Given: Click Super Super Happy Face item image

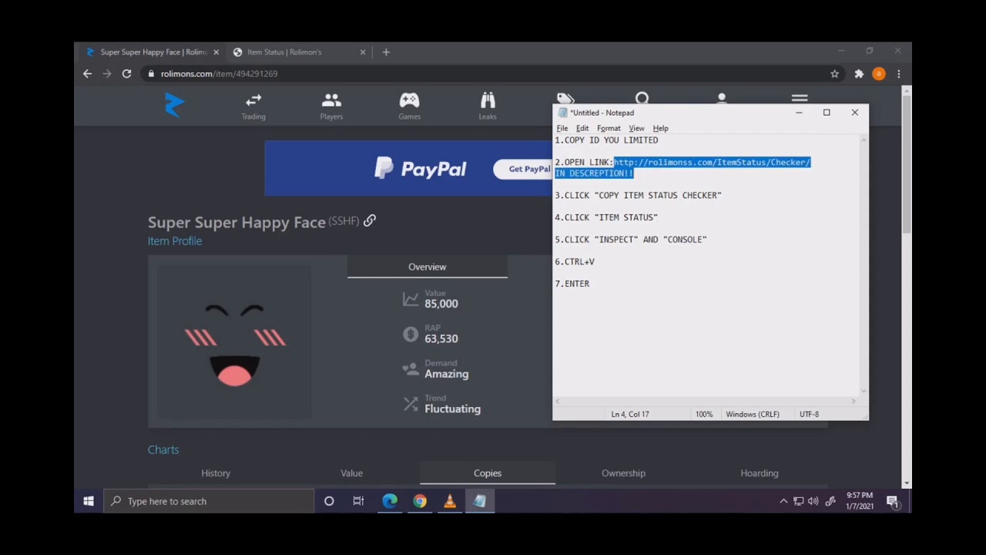Looking at the screenshot, I should pos(235,342).
